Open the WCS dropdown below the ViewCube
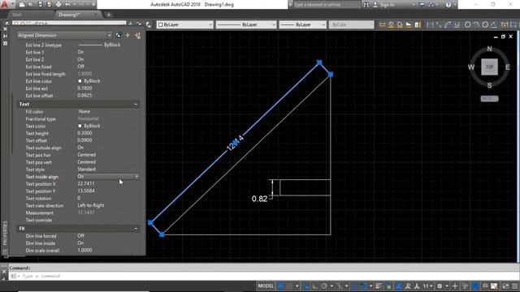The height and width of the screenshot is (292, 520). pos(489,99)
